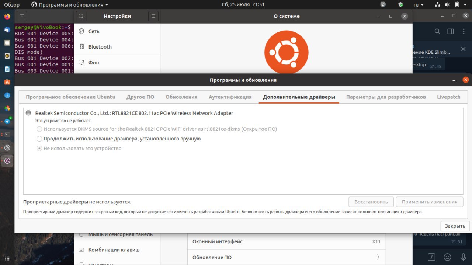Click Software & Updates dock icon
Viewport: 472px width, 265px height.
(x=7, y=160)
